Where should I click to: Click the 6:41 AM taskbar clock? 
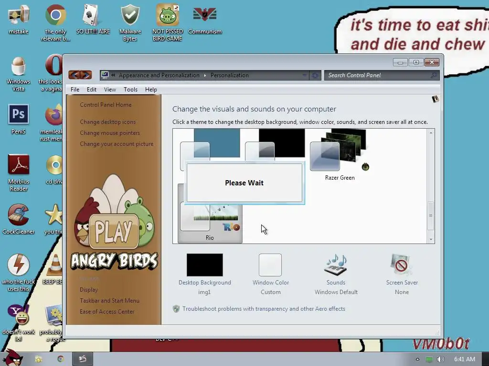(464, 359)
